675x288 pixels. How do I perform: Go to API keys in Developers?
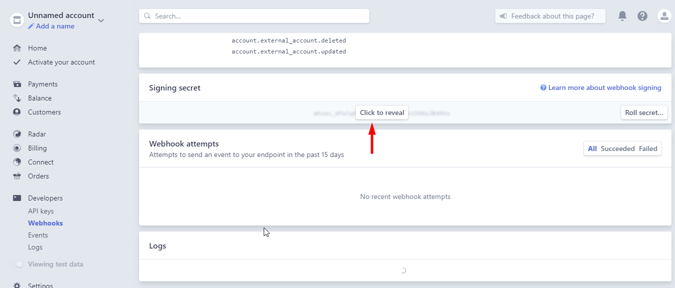pos(41,211)
